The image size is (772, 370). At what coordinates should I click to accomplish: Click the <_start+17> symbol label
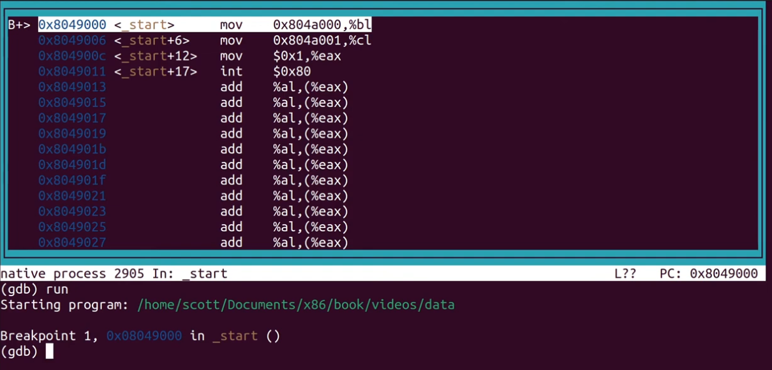[x=156, y=71]
